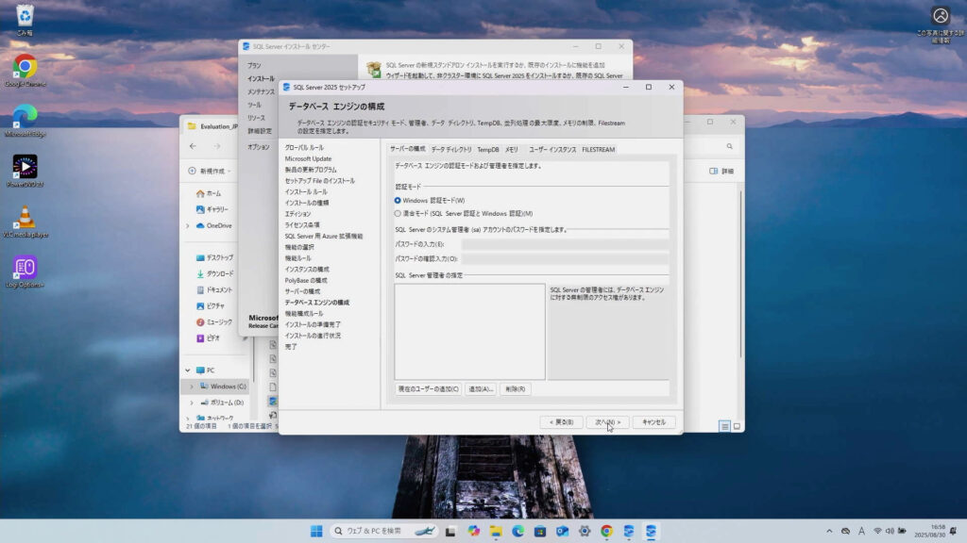Open the Logi Options+ desktop shortcut
The width and height of the screenshot is (967, 543).
(x=25, y=271)
